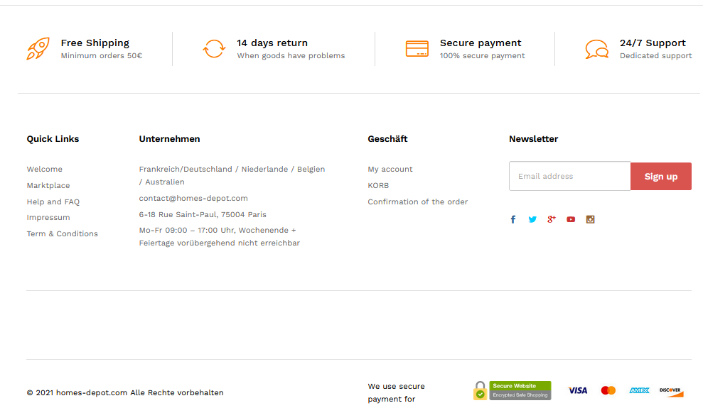Click the '100% secure payment' text
The height and width of the screenshot is (408, 703).
coord(482,55)
